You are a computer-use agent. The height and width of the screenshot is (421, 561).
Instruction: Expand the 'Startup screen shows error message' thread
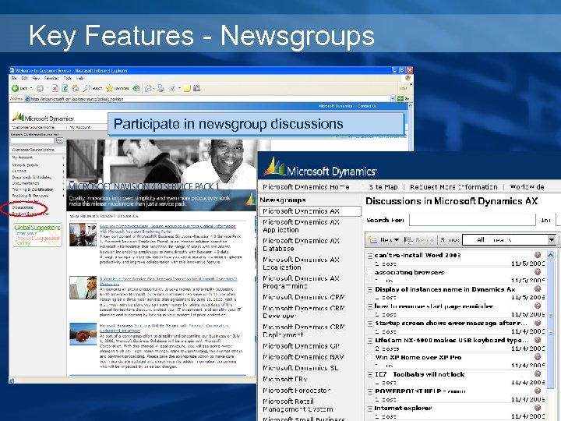pyautogui.click(x=370, y=324)
